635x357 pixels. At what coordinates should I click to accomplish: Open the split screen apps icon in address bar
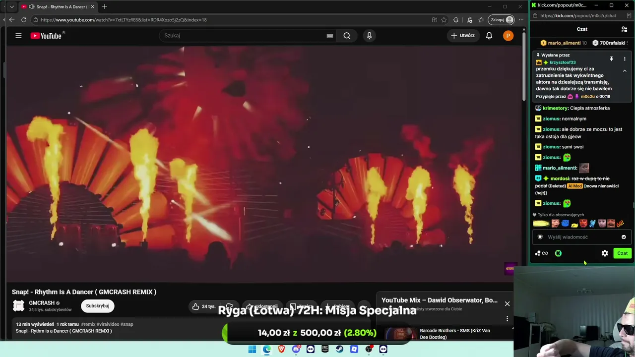tap(435, 20)
